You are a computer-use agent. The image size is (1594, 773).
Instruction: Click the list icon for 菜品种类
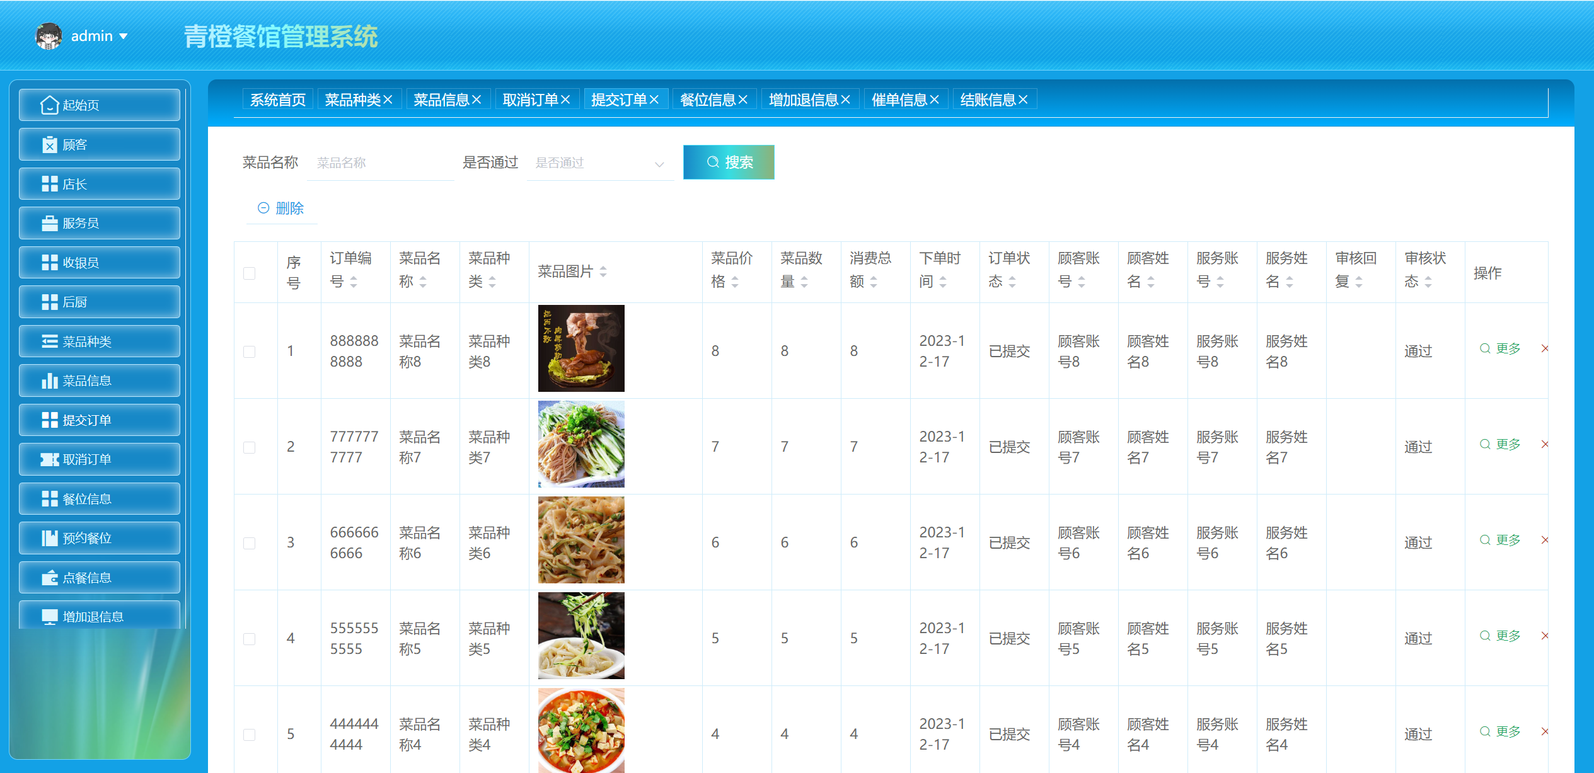click(49, 341)
